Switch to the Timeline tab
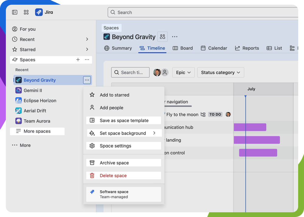Image resolution: width=304 pixels, height=217 pixels. point(152,48)
